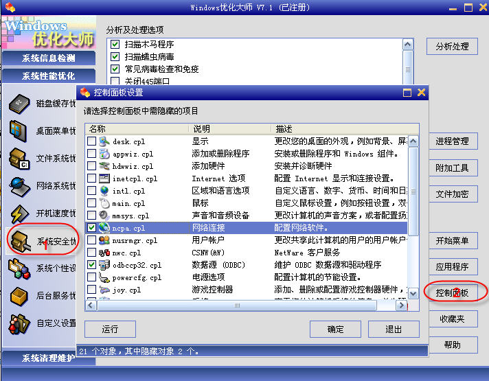This screenshot has width=489, height=381.
Task: Click the list's scroll up arrow
Action: [413, 141]
